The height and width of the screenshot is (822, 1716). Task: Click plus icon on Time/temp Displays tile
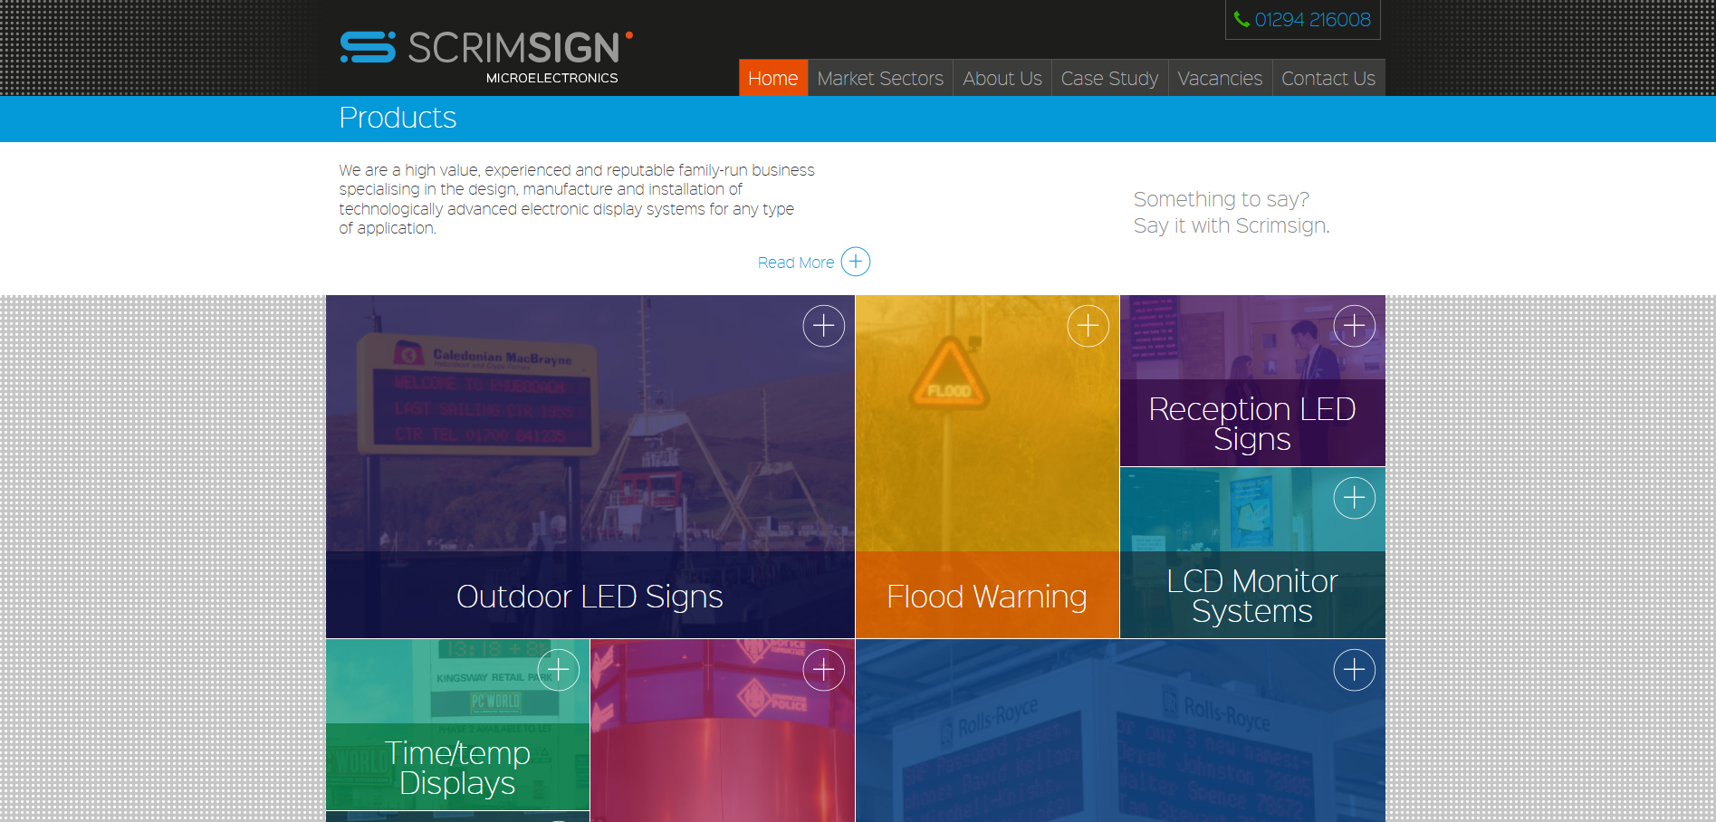(x=559, y=670)
